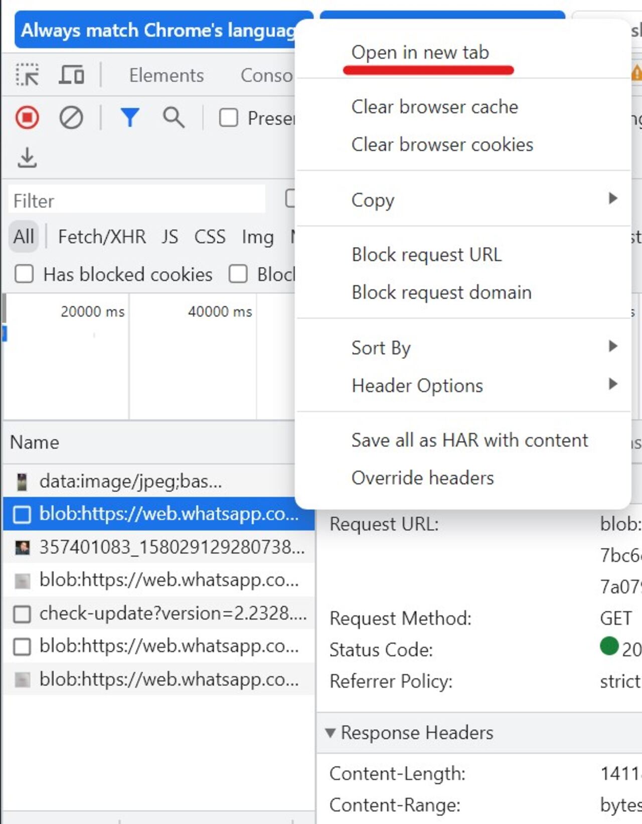Viewport: 642px width, 824px height.
Task: Switch to the Elements tab
Action: pos(167,75)
